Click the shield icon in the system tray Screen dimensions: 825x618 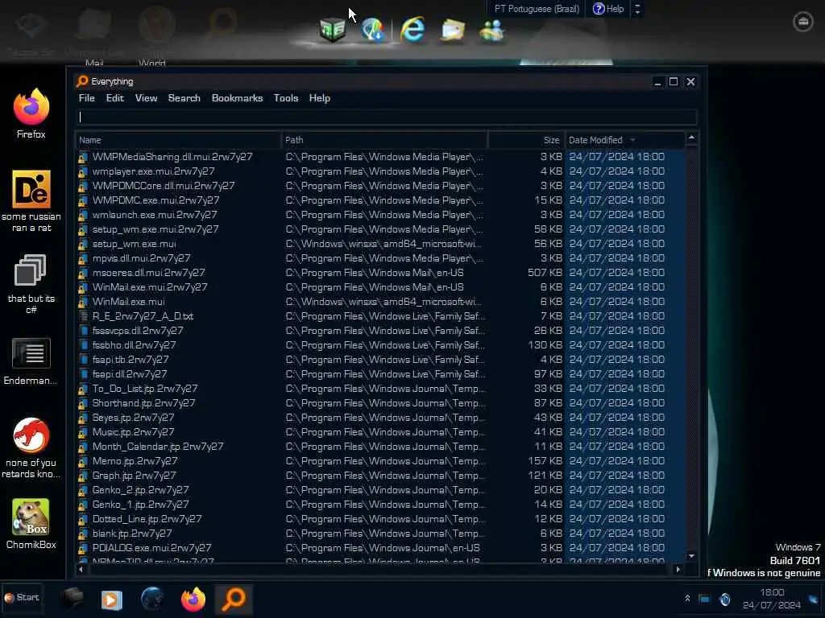[x=725, y=599]
